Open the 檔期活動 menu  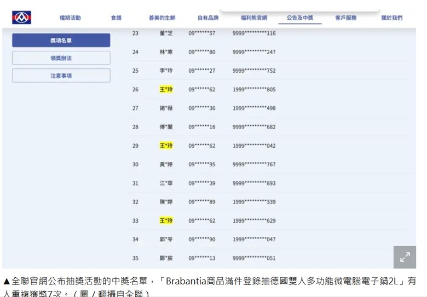pyautogui.click(x=70, y=18)
